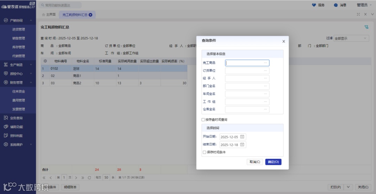Refresh the table with the reload icon

[89, 178]
